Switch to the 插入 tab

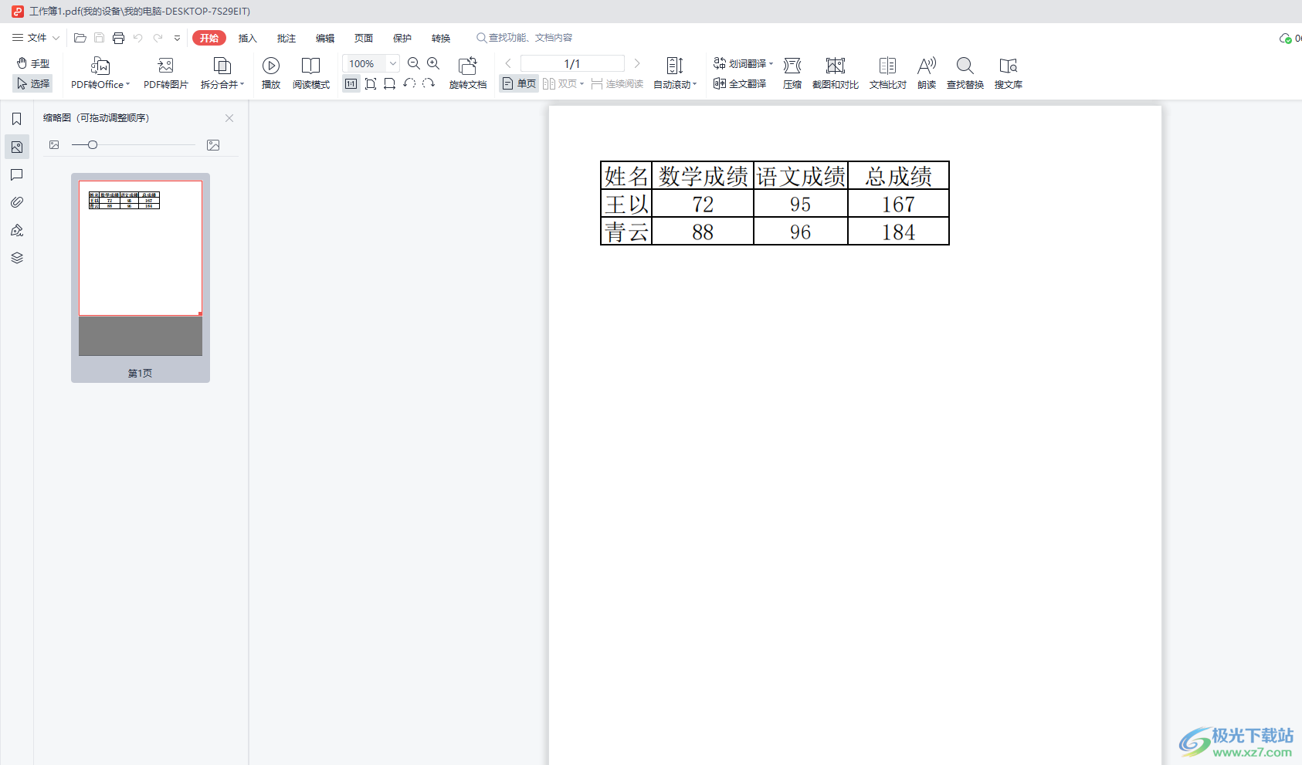point(247,38)
